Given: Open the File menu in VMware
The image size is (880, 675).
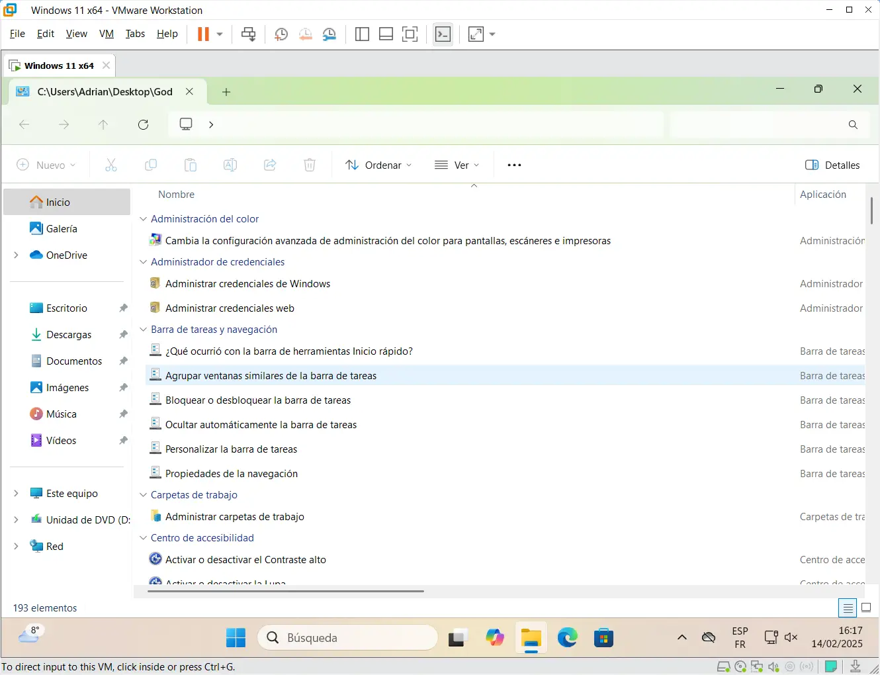Looking at the screenshot, I should pos(17,34).
